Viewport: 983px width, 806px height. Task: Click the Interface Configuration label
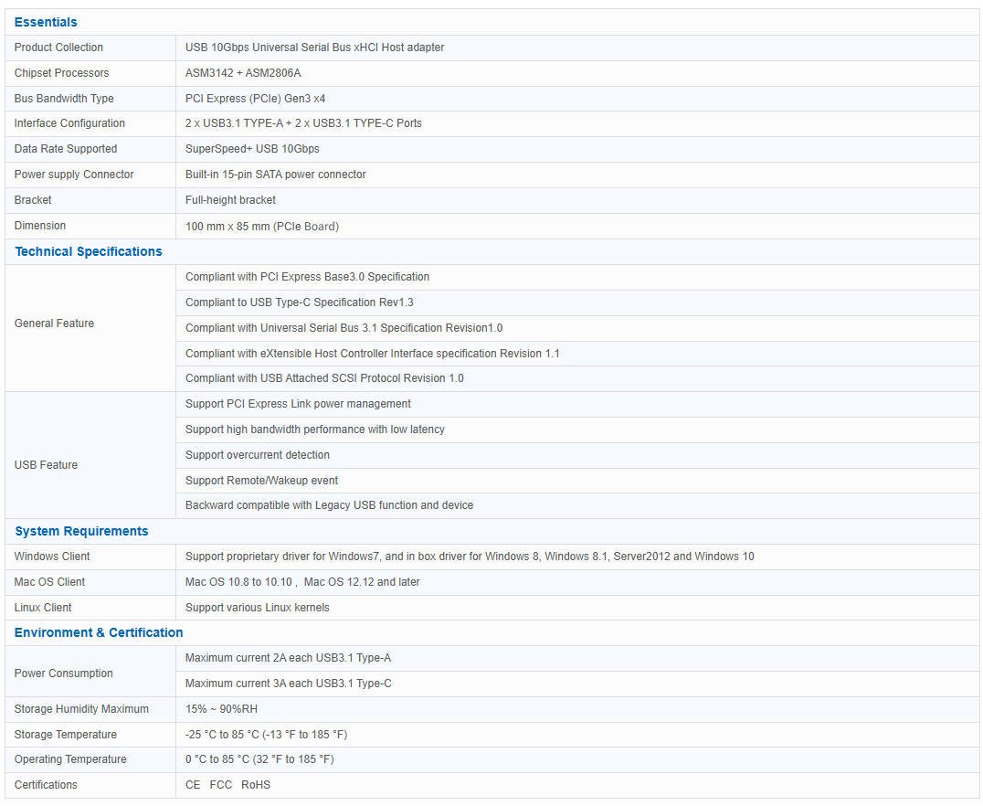(69, 123)
